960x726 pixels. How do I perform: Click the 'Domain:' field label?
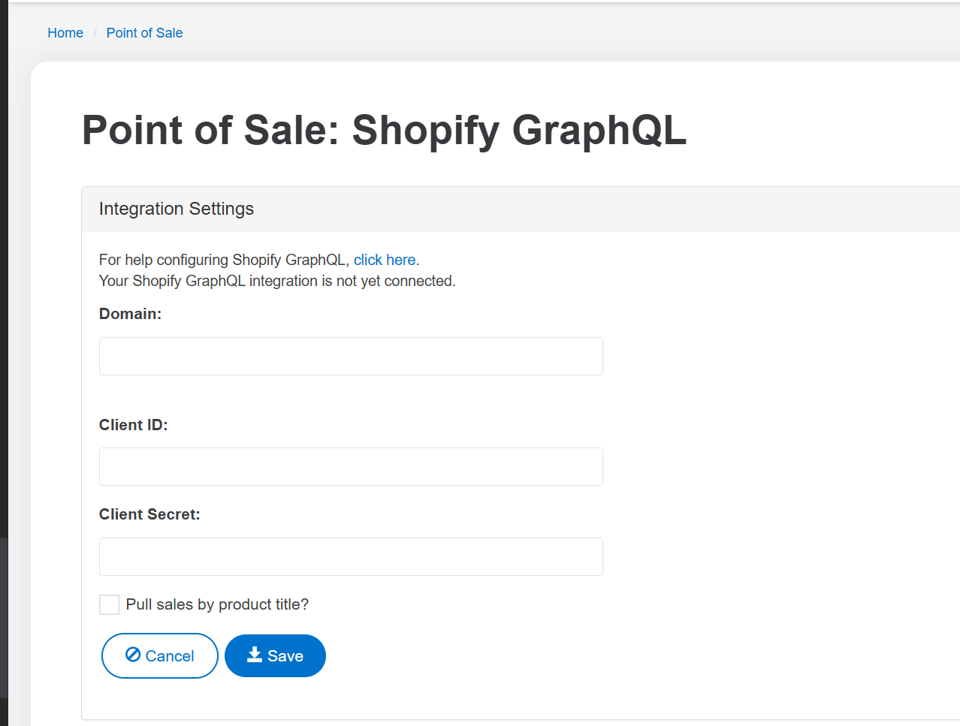pyautogui.click(x=130, y=314)
